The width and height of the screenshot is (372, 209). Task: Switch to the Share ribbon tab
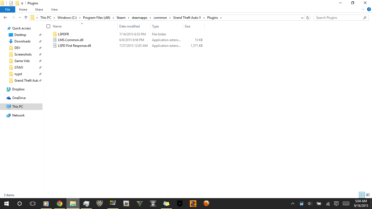click(x=39, y=10)
